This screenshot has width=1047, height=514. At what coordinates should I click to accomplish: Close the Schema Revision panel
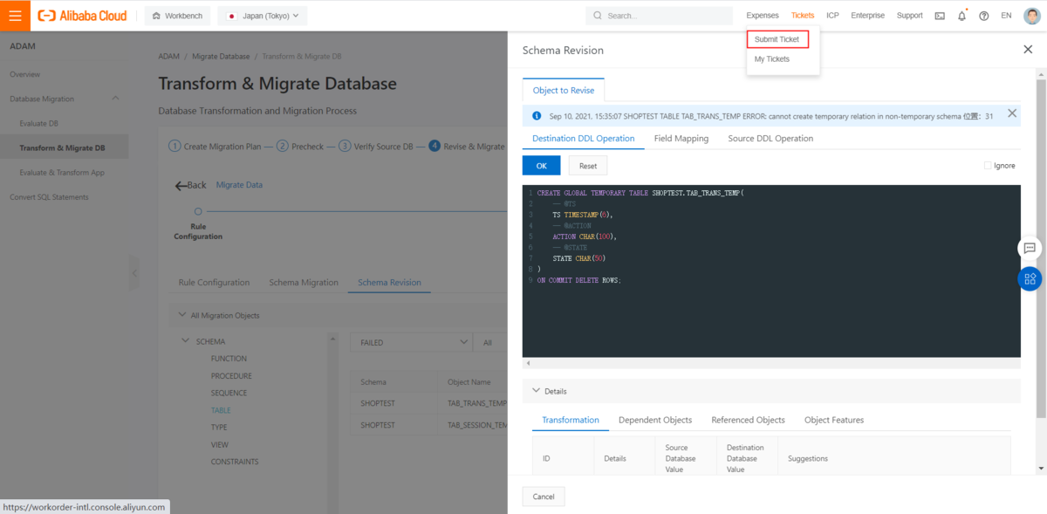1028,50
